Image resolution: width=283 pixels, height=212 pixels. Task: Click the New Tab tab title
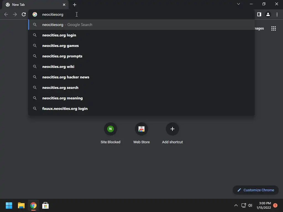click(x=19, y=5)
